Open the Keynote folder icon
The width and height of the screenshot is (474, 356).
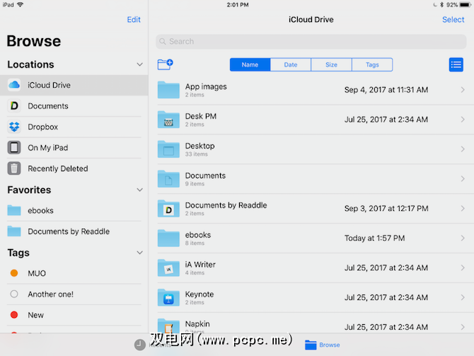click(x=168, y=297)
